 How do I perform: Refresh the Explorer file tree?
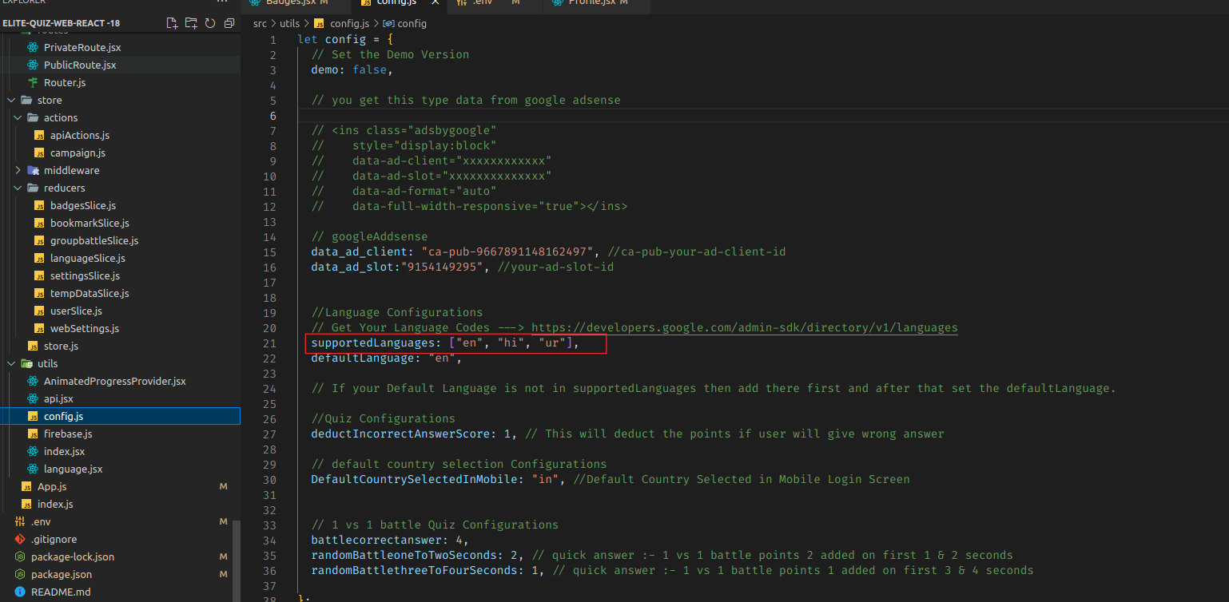(210, 23)
